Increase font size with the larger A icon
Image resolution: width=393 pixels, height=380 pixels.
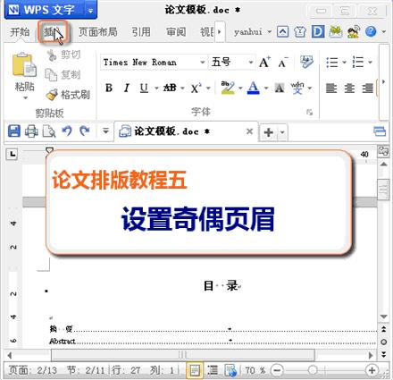(x=264, y=63)
